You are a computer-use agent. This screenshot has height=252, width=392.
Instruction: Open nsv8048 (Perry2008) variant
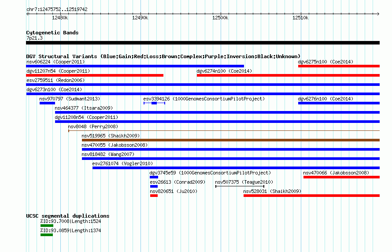pos(93,126)
